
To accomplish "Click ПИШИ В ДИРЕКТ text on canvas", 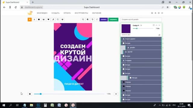I will (74, 84).
